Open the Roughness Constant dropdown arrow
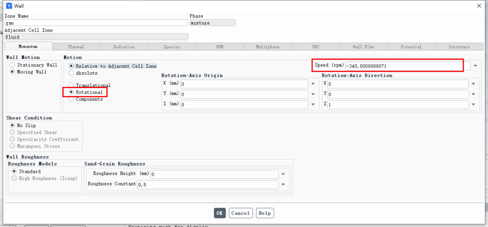Screen dimensions: 488x227 [x=283, y=184]
